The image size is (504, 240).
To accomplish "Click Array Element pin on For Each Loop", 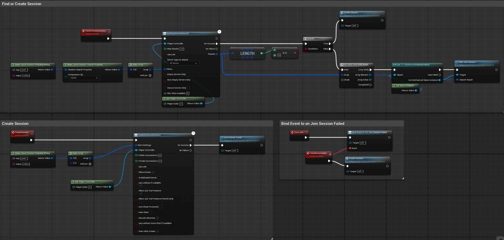I will coord(370,75).
